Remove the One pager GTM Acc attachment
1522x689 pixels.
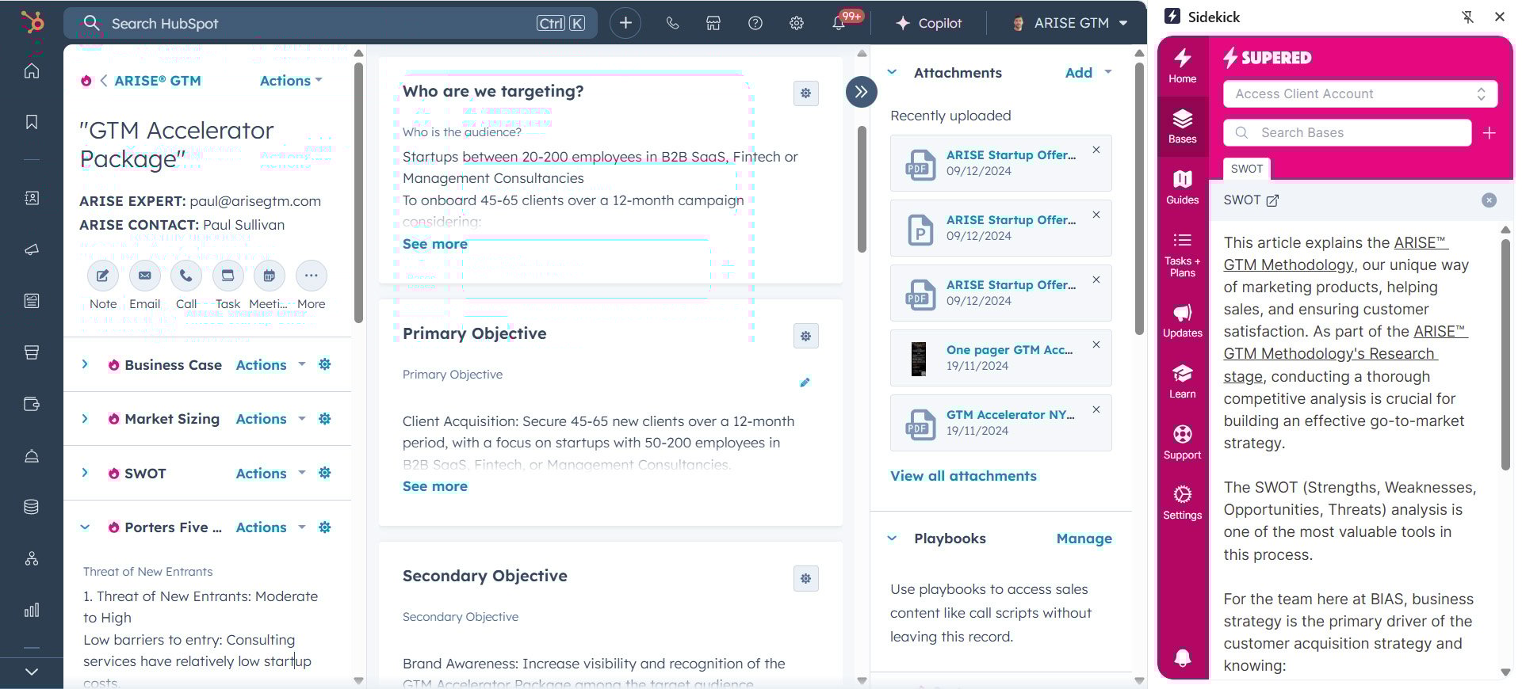tap(1096, 344)
